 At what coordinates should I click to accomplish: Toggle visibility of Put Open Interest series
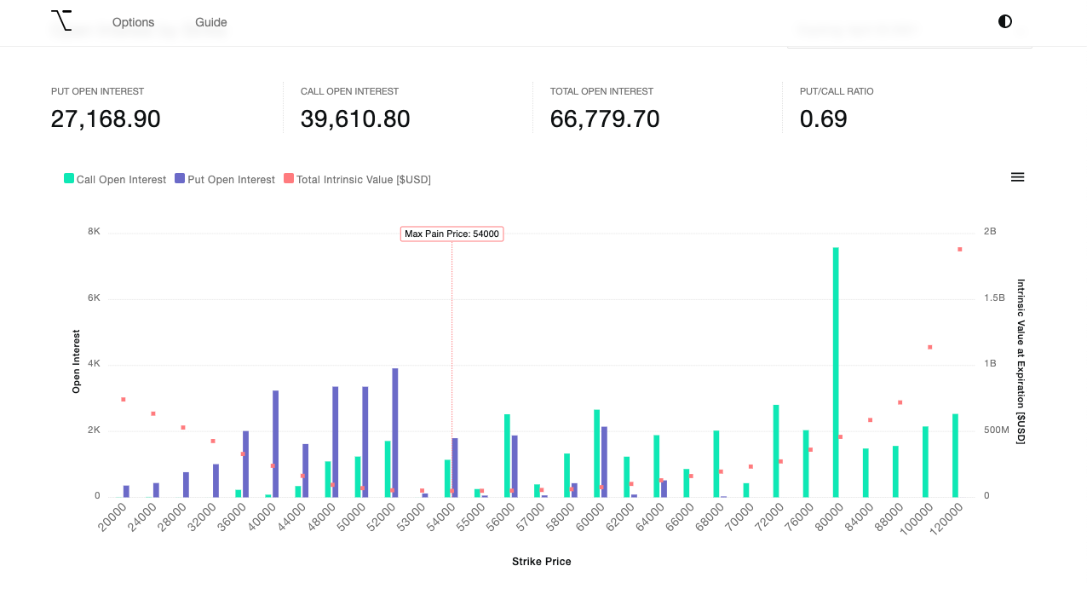click(224, 179)
